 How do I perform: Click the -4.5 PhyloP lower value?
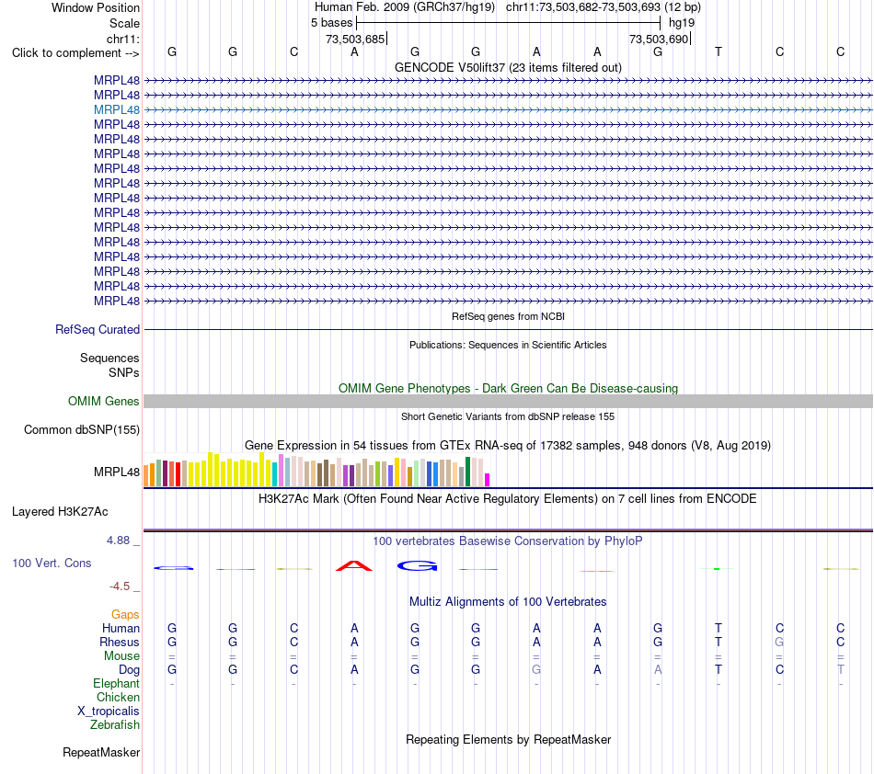point(120,586)
